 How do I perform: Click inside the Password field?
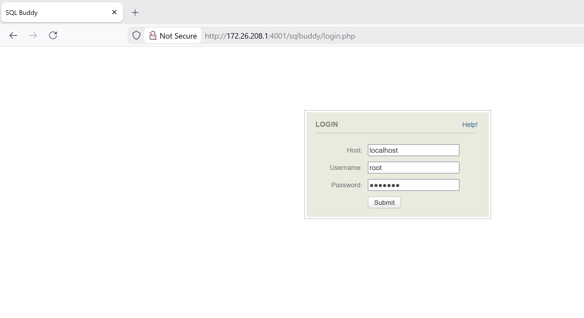point(413,185)
